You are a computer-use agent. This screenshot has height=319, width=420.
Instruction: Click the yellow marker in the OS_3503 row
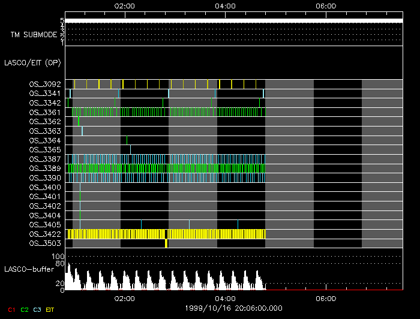pyautogui.click(x=166, y=243)
